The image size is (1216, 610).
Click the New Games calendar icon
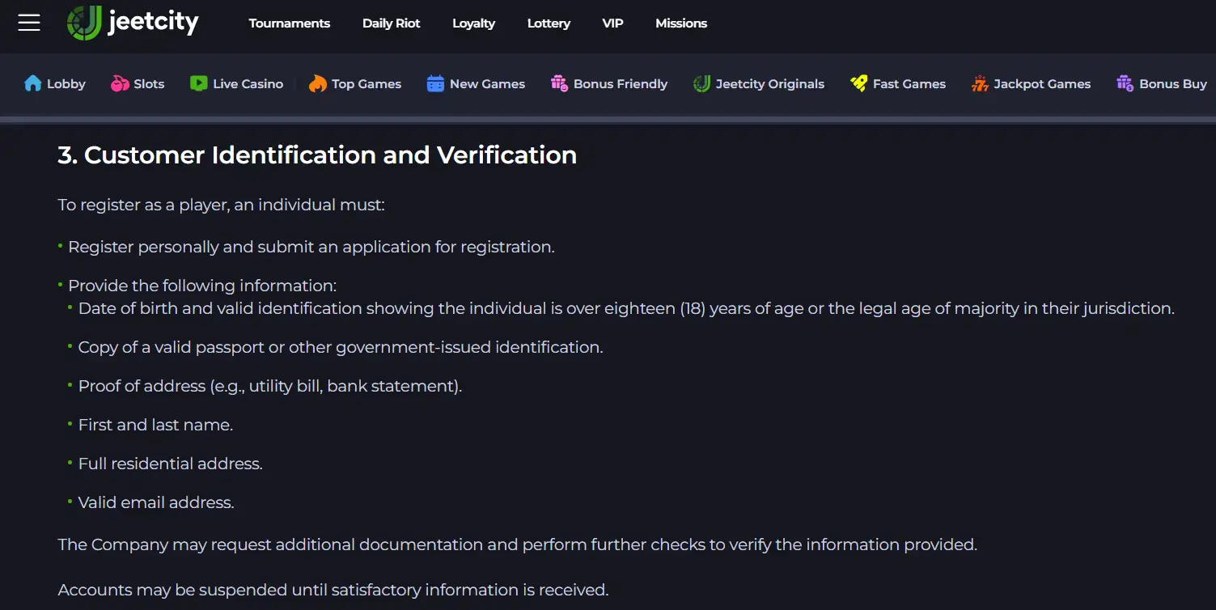pyautogui.click(x=435, y=83)
